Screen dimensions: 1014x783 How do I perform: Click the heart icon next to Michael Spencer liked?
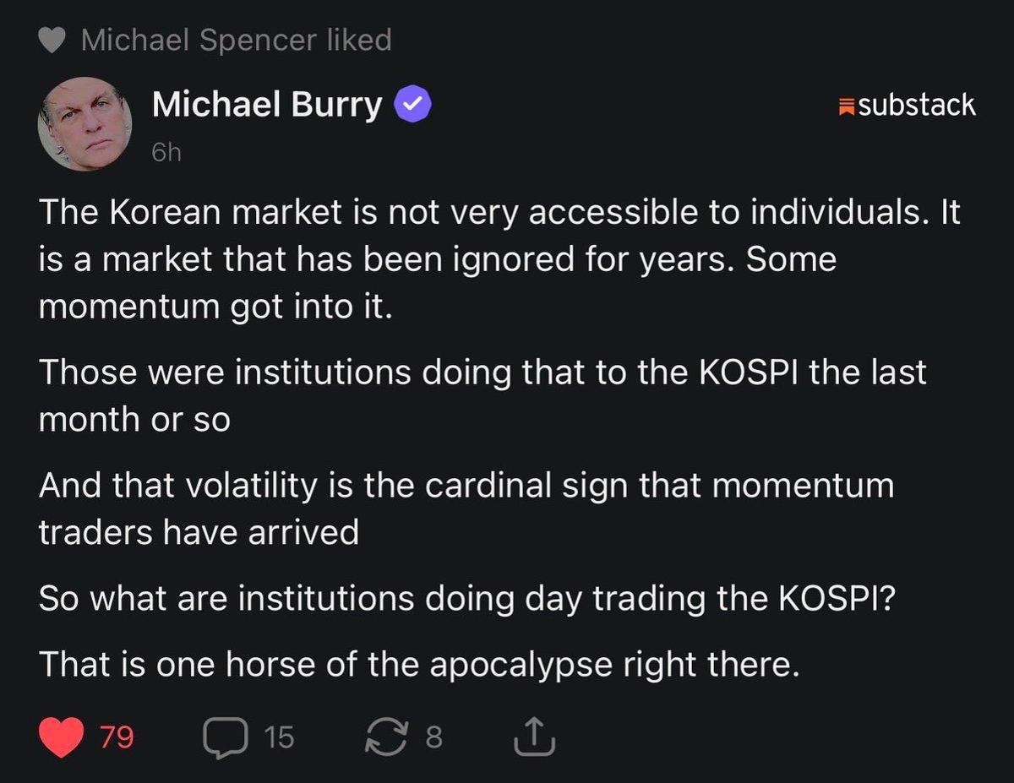[x=49, y=38]
